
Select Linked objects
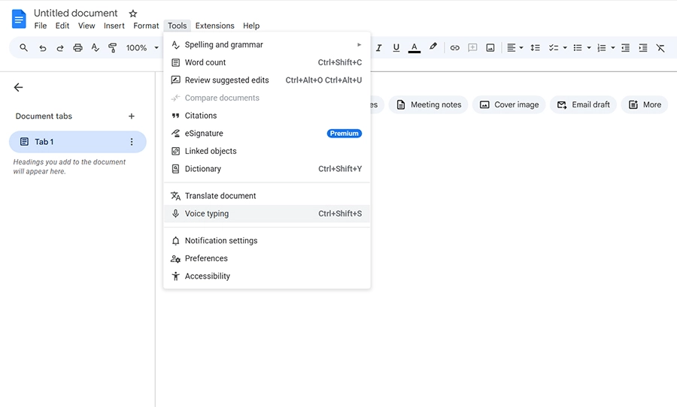(x=267, y=151)
